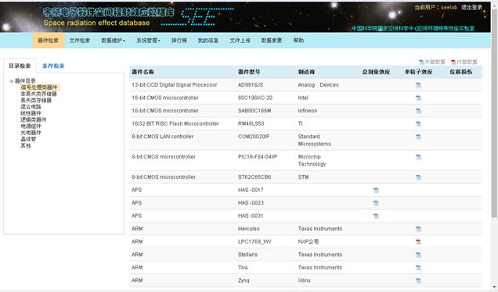Click the 退出登录 logout link
This screenshot has height=292, width=498.
pyautogui.click(x=472, y=7)
